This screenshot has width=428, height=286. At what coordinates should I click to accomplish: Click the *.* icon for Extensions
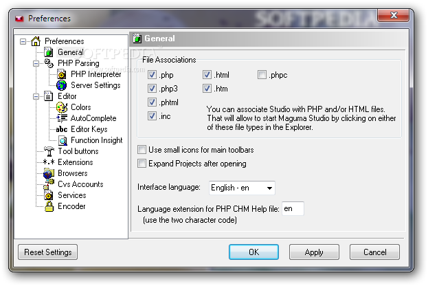[49, 162]
